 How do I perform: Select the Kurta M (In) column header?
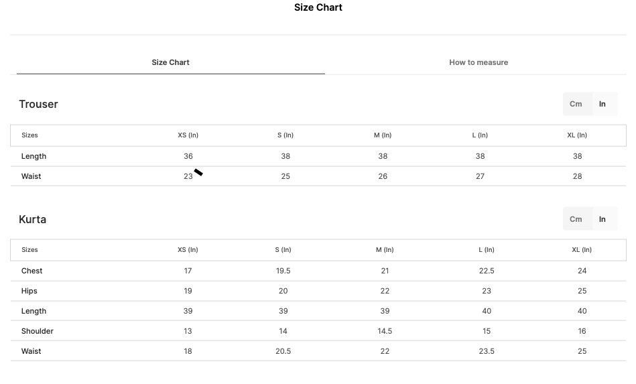tap(385, 250)
